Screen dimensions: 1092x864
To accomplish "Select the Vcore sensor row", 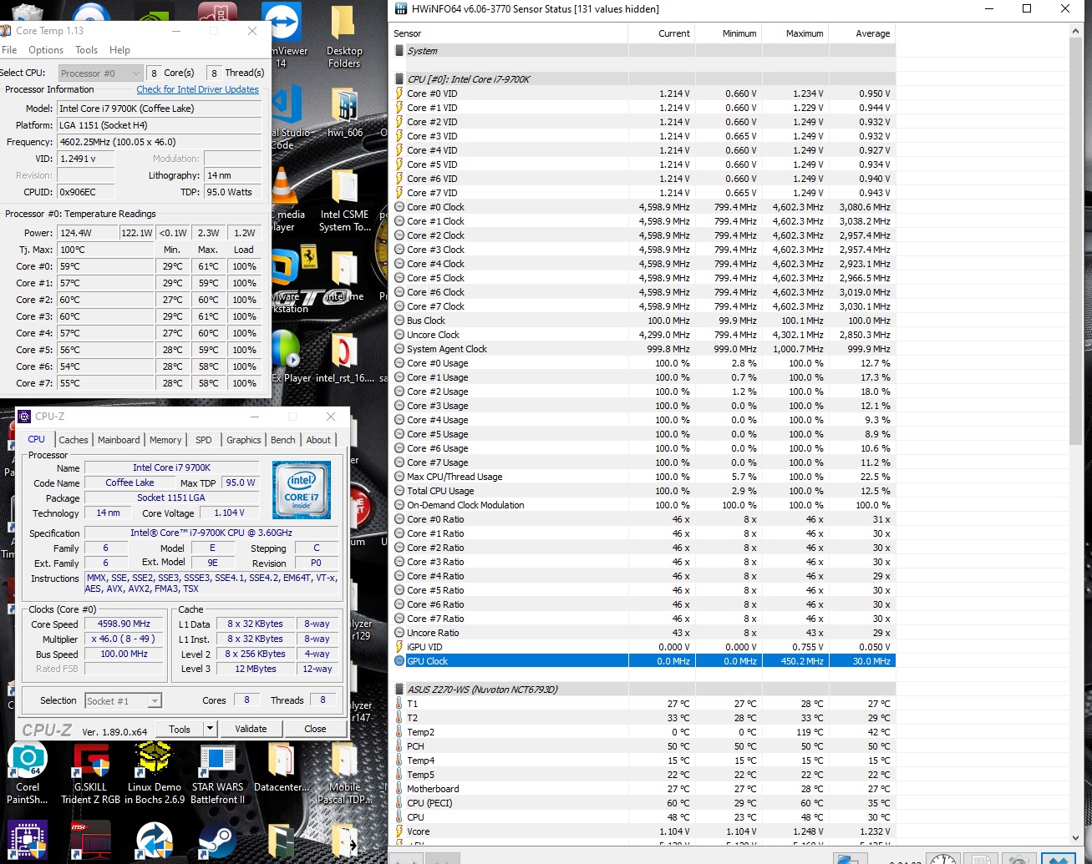I will pos(643,831).
